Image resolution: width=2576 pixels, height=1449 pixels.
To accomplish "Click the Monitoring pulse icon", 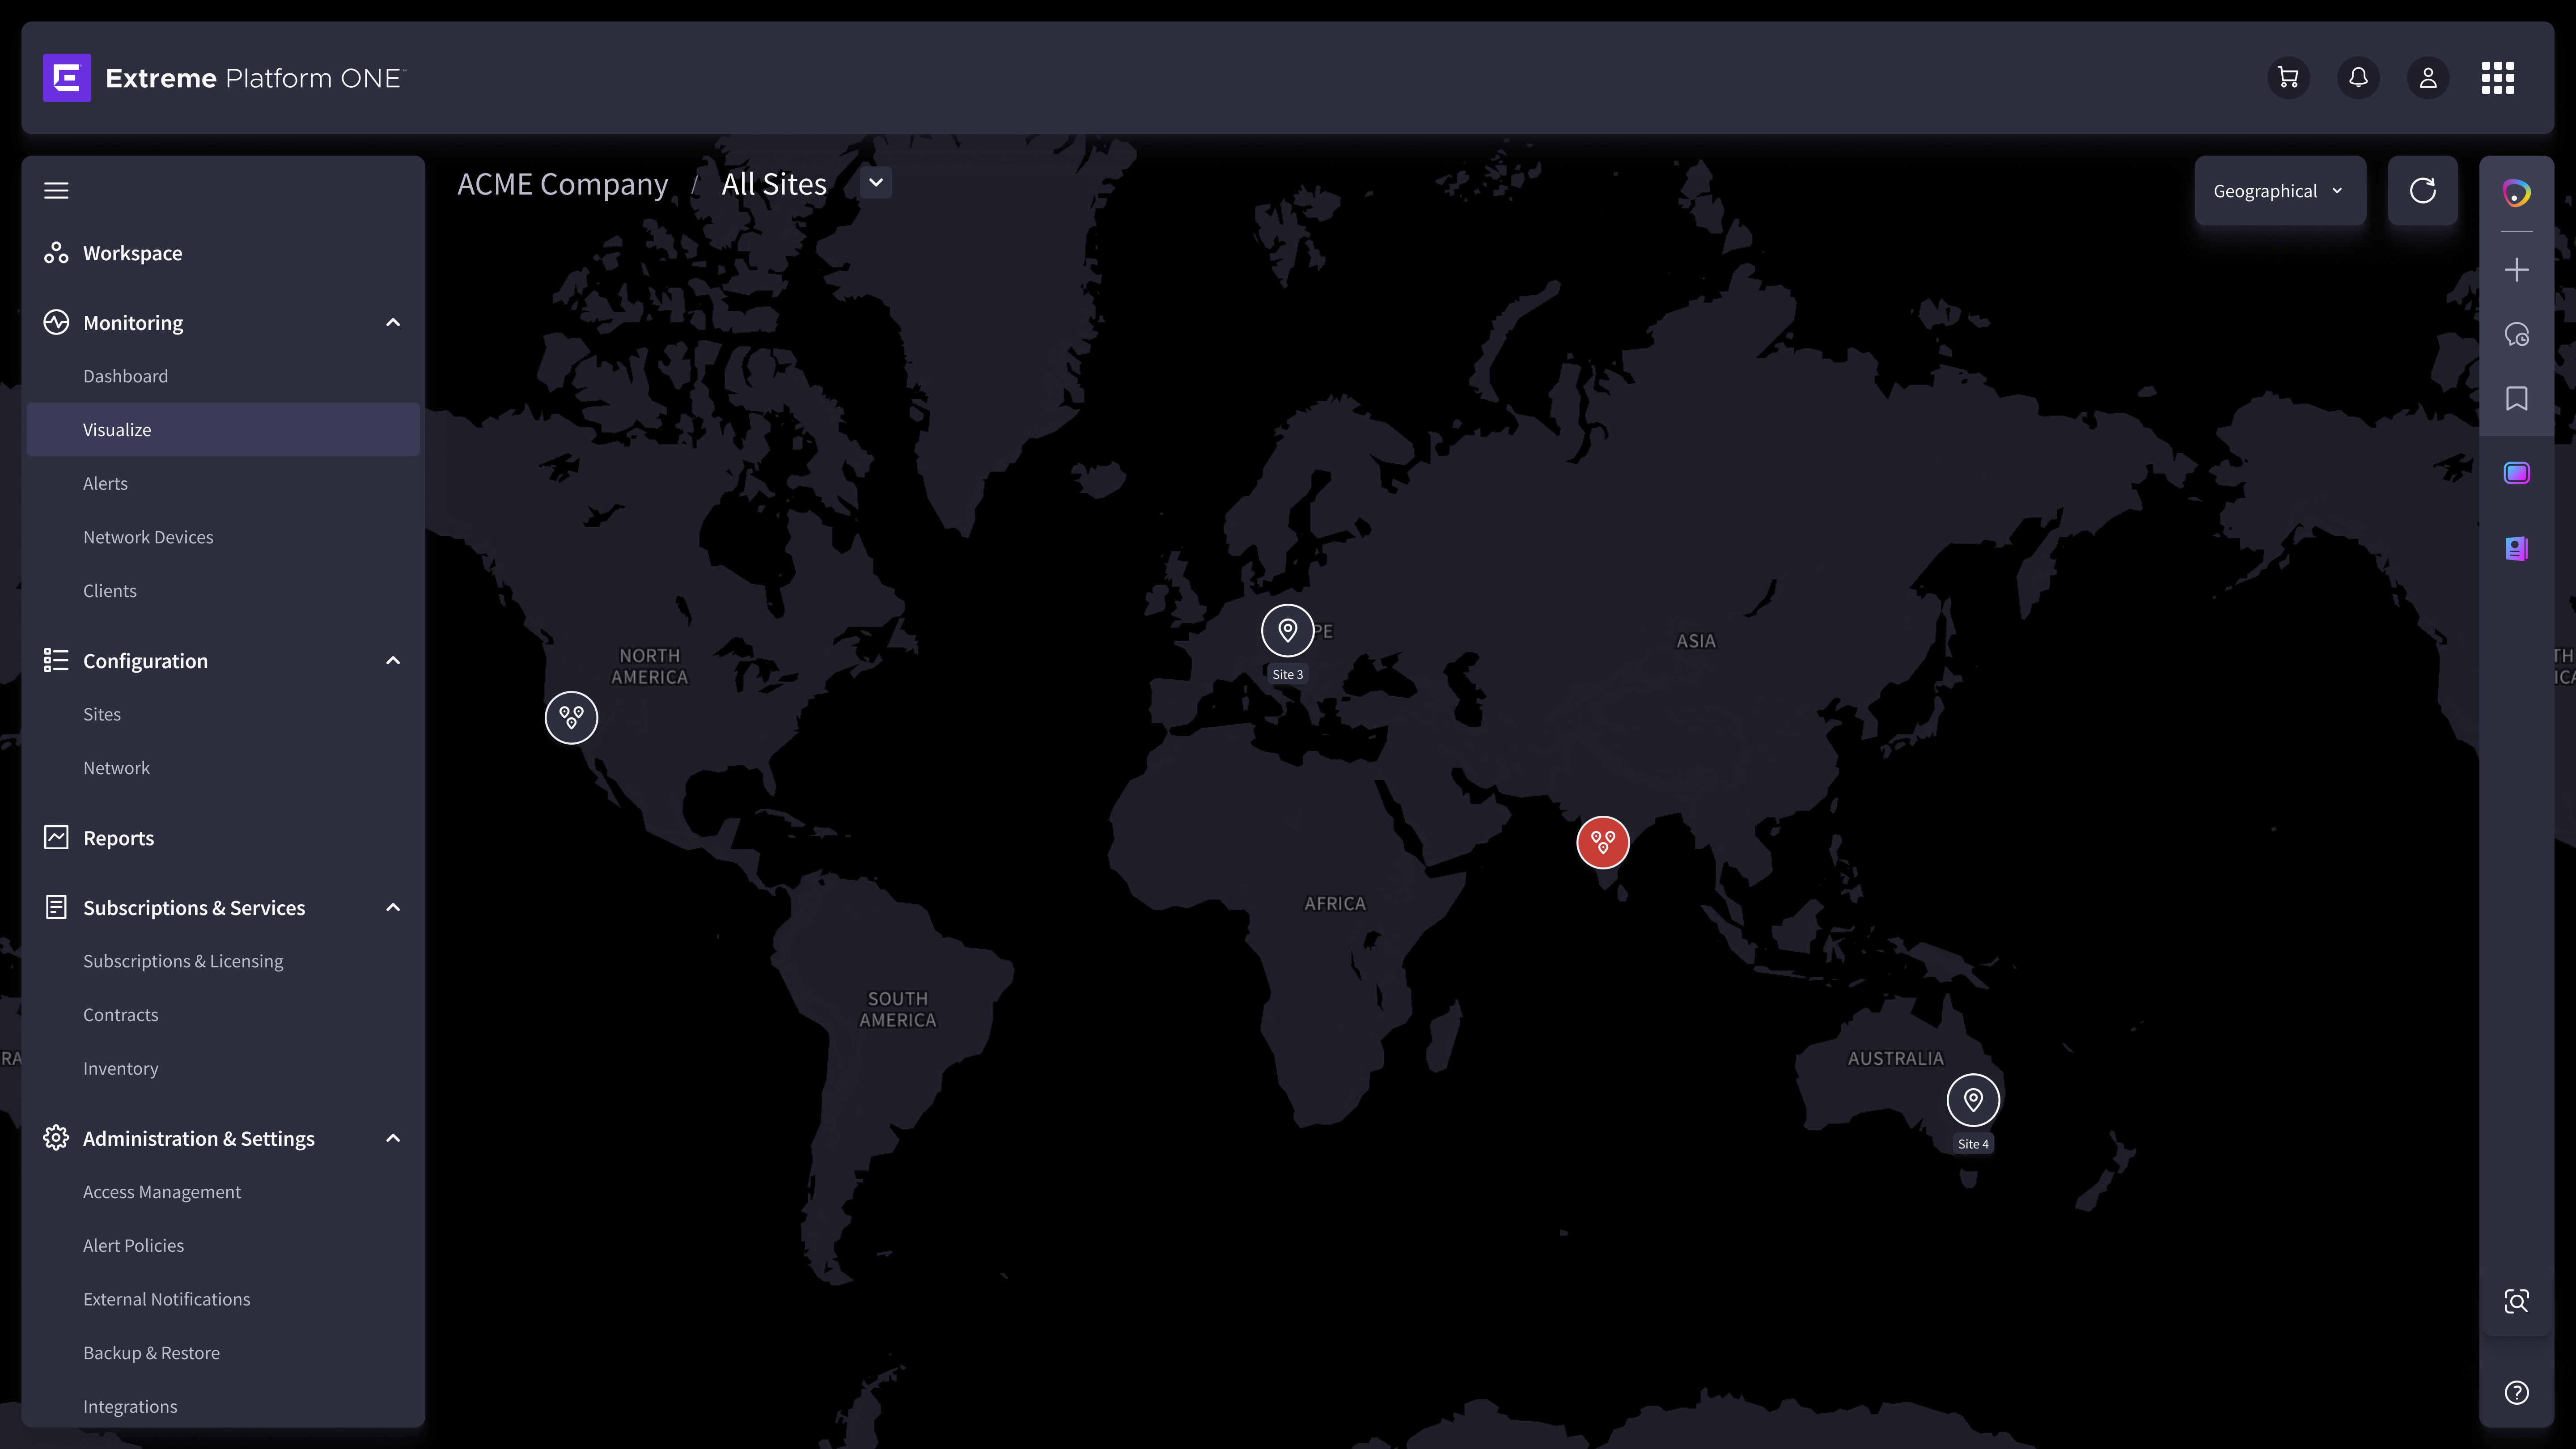I will 56,322.
